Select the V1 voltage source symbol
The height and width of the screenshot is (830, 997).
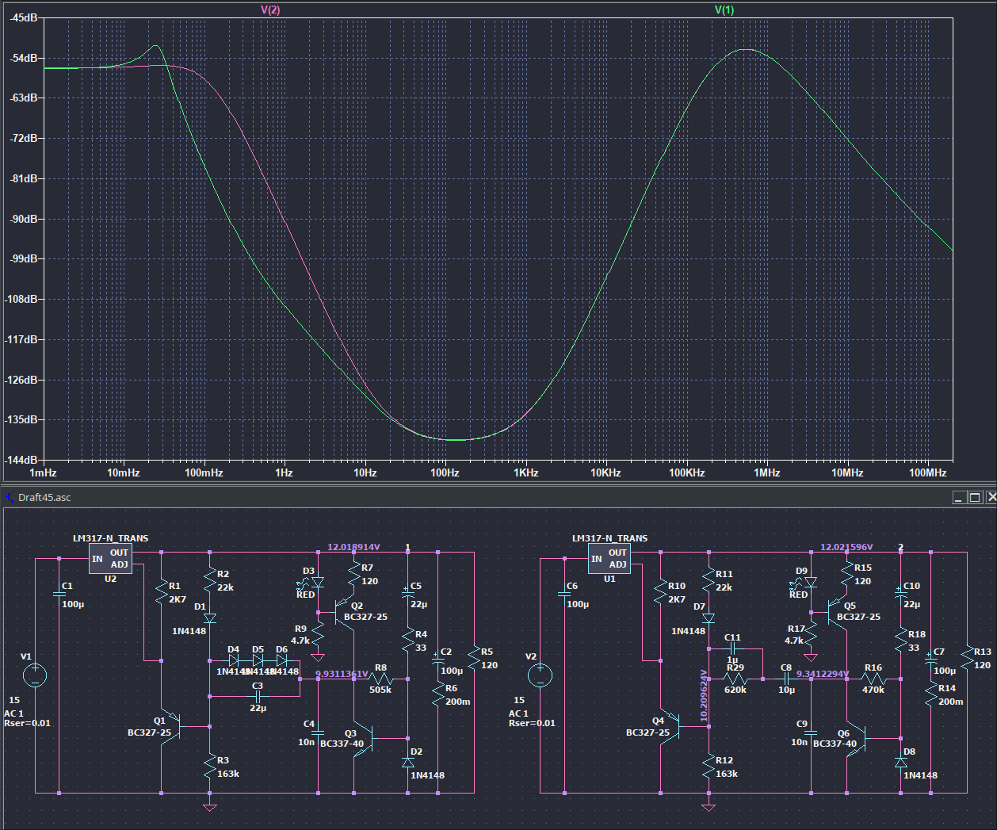point(35,675)
